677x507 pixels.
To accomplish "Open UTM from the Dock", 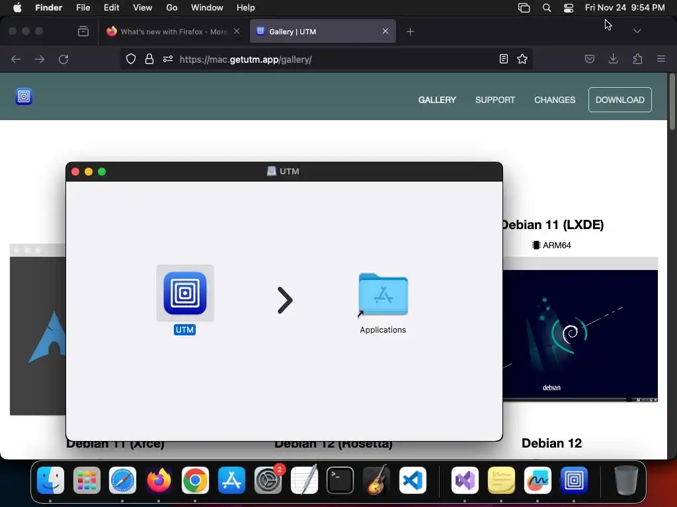I will [574, 480].
